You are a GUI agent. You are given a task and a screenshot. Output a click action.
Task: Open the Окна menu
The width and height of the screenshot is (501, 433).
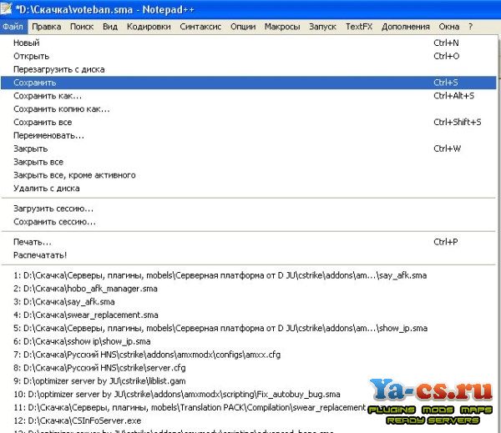pyautogui.click(x=449, y=27)
